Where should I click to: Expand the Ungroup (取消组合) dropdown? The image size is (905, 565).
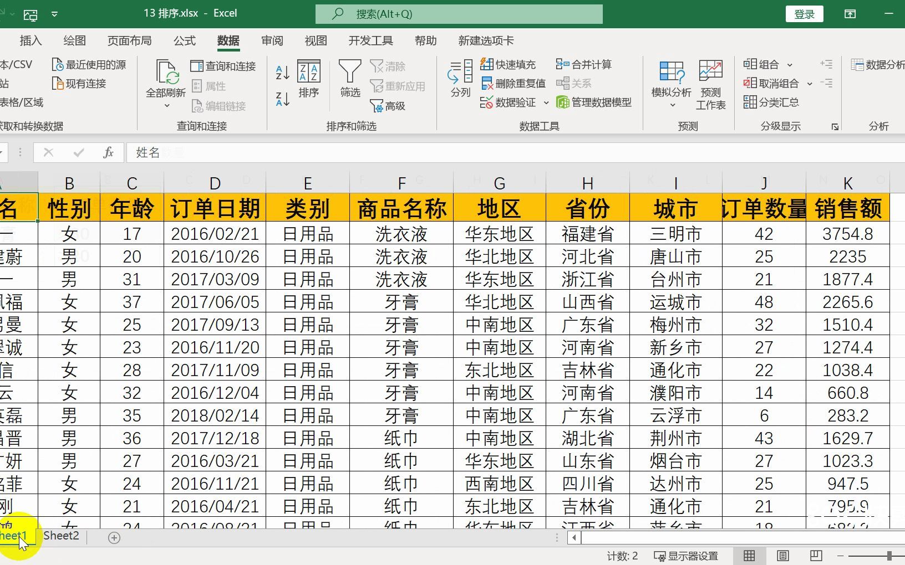point(810,83)
